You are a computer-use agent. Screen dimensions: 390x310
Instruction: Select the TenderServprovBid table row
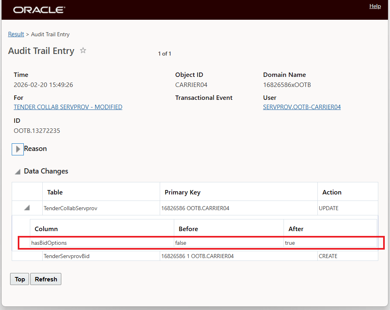(67, 256)
